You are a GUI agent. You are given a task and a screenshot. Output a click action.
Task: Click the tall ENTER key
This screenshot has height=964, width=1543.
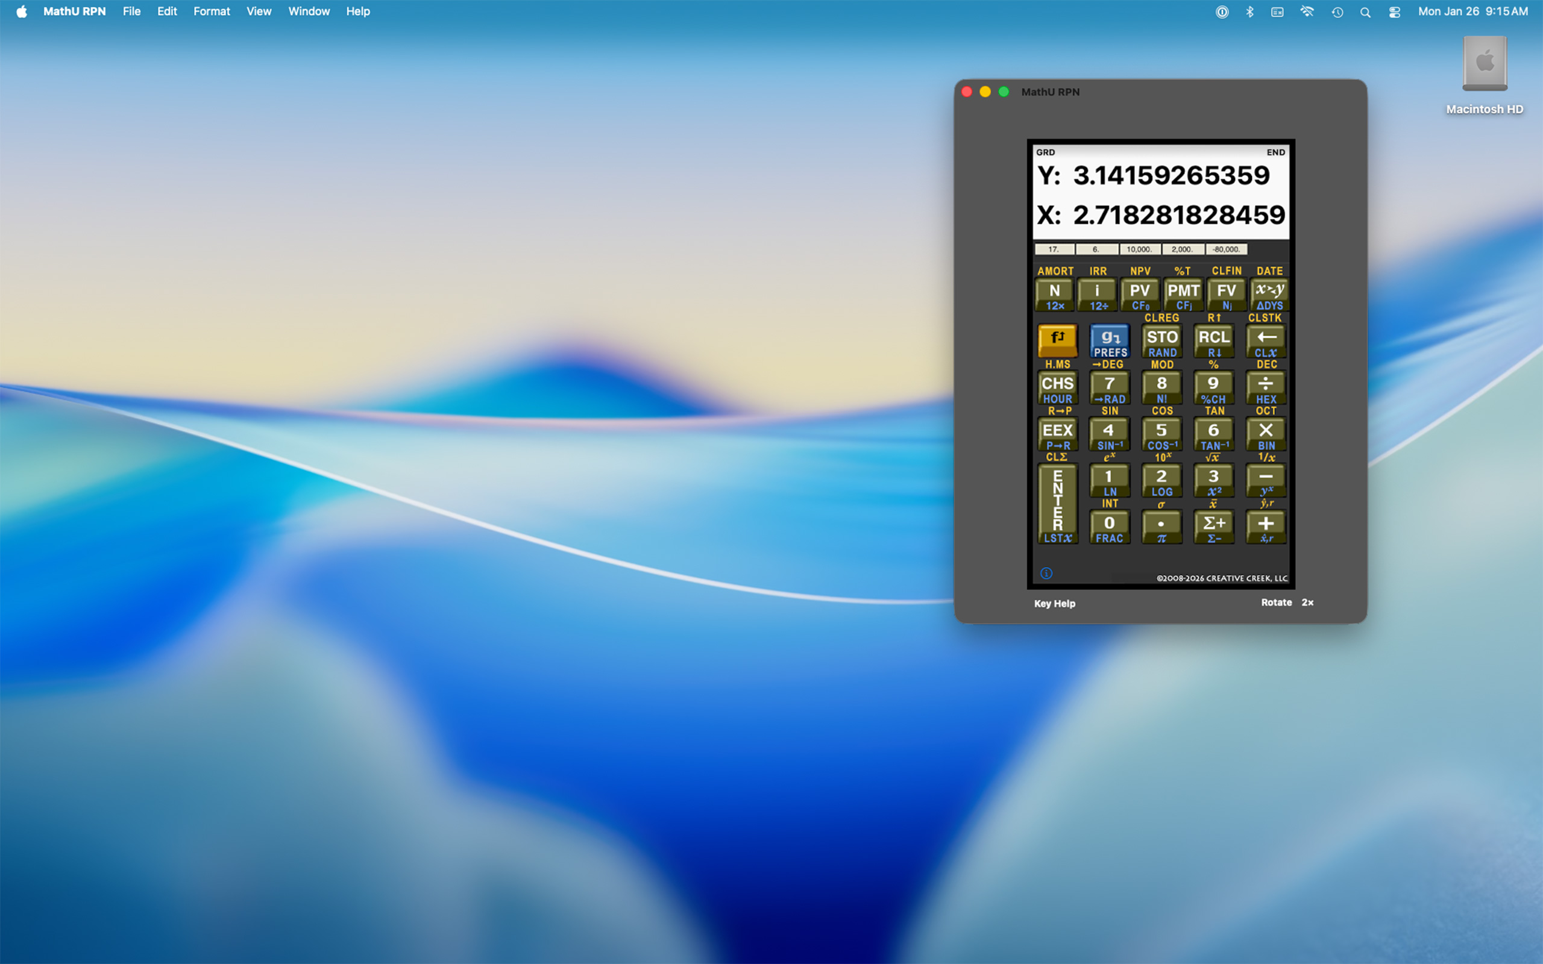click(x=1058, y=504)
